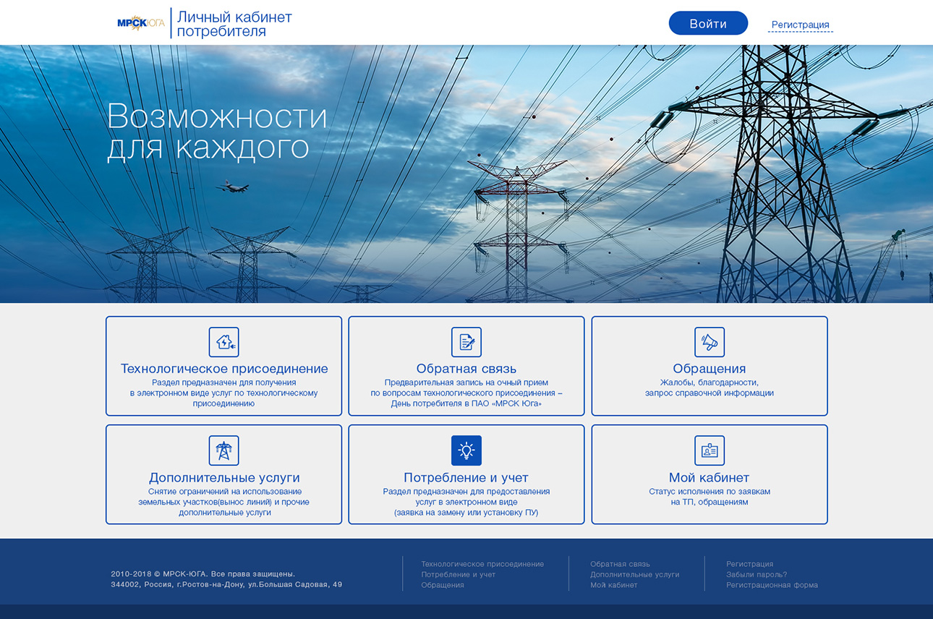This screenshot has width=933, height=619.
Task: Click the МРСК Юга logo
Action: click(x=141, y=23)
